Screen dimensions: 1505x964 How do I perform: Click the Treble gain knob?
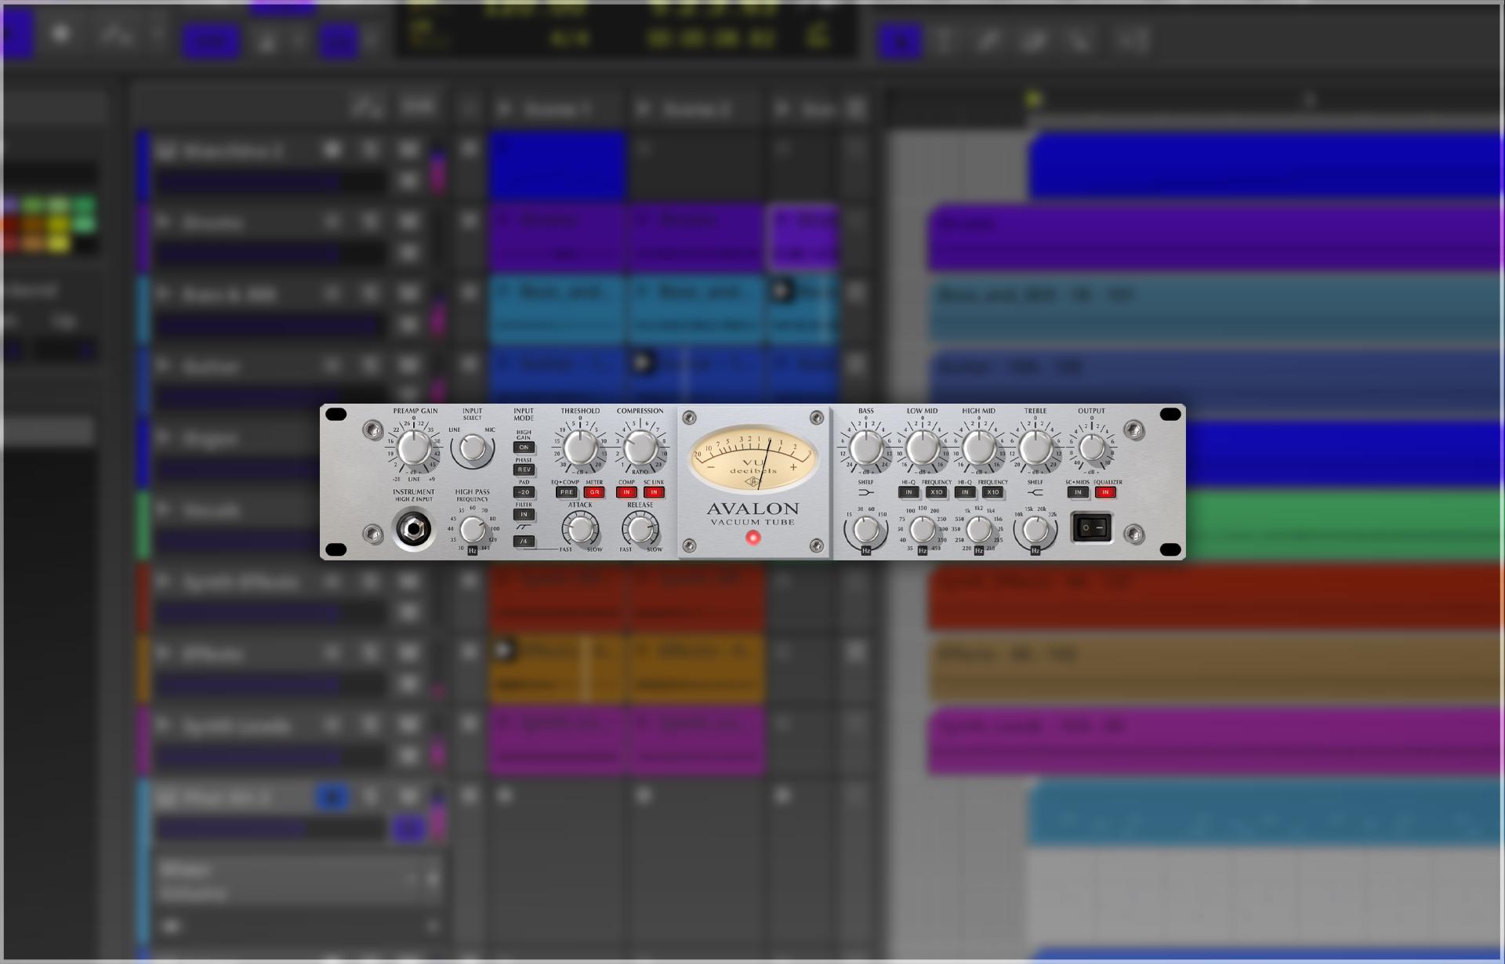(x=1035, y=448)
